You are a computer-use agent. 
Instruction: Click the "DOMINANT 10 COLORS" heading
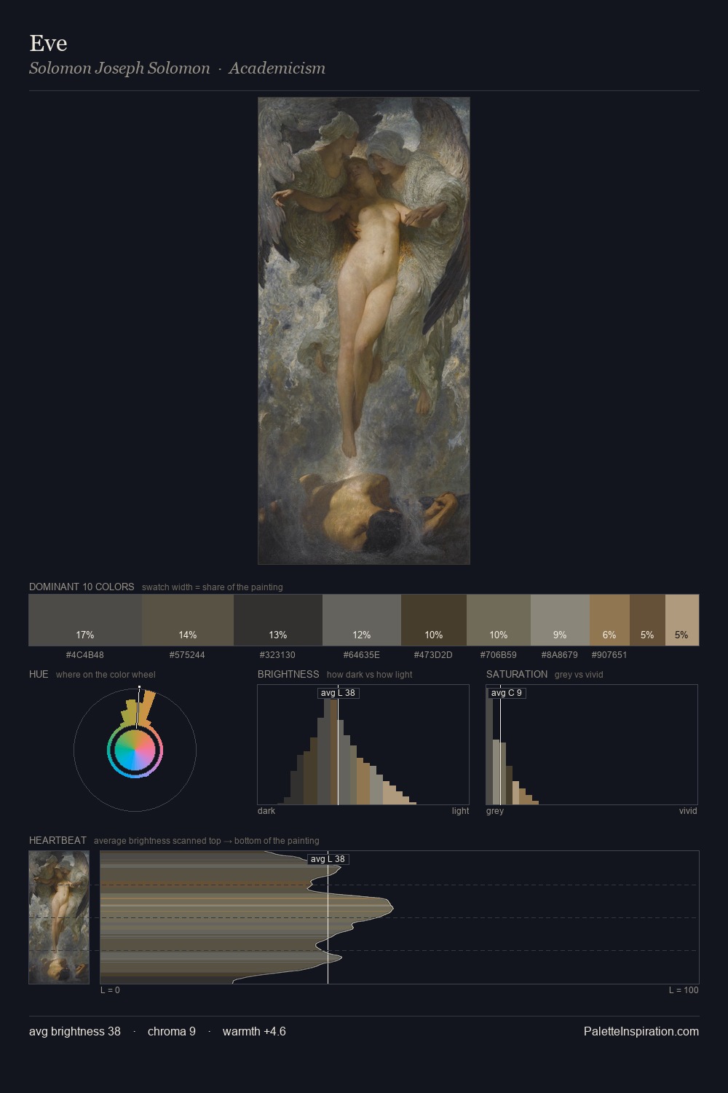coord(82,587)
